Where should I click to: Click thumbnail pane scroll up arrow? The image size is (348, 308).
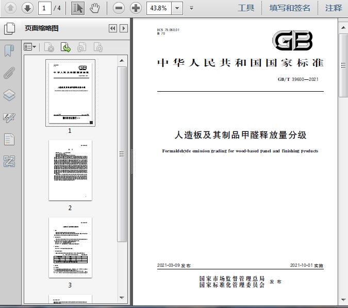click(122, 61)
